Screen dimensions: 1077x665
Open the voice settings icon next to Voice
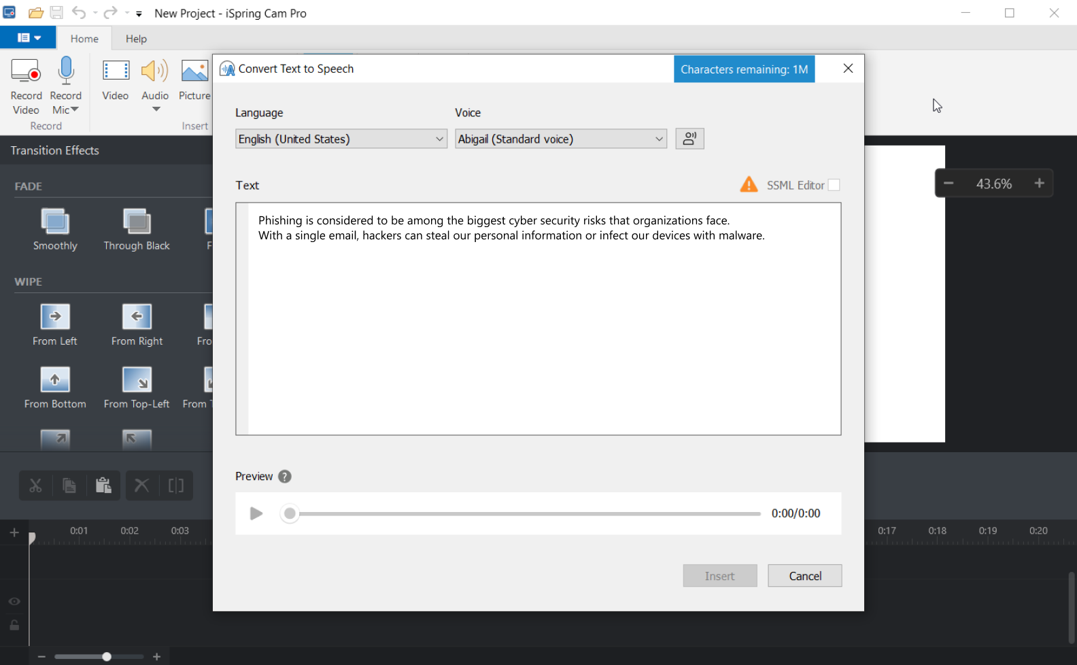689,139
